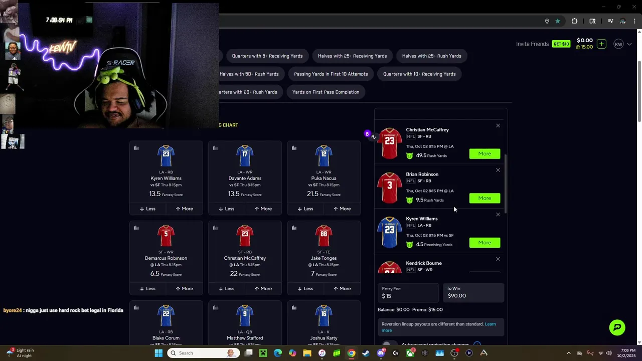Click More for Kyren Williams 4.5 Receiving Yards
Viewport: 642px width, 361px height.
[x=485, y=243]
